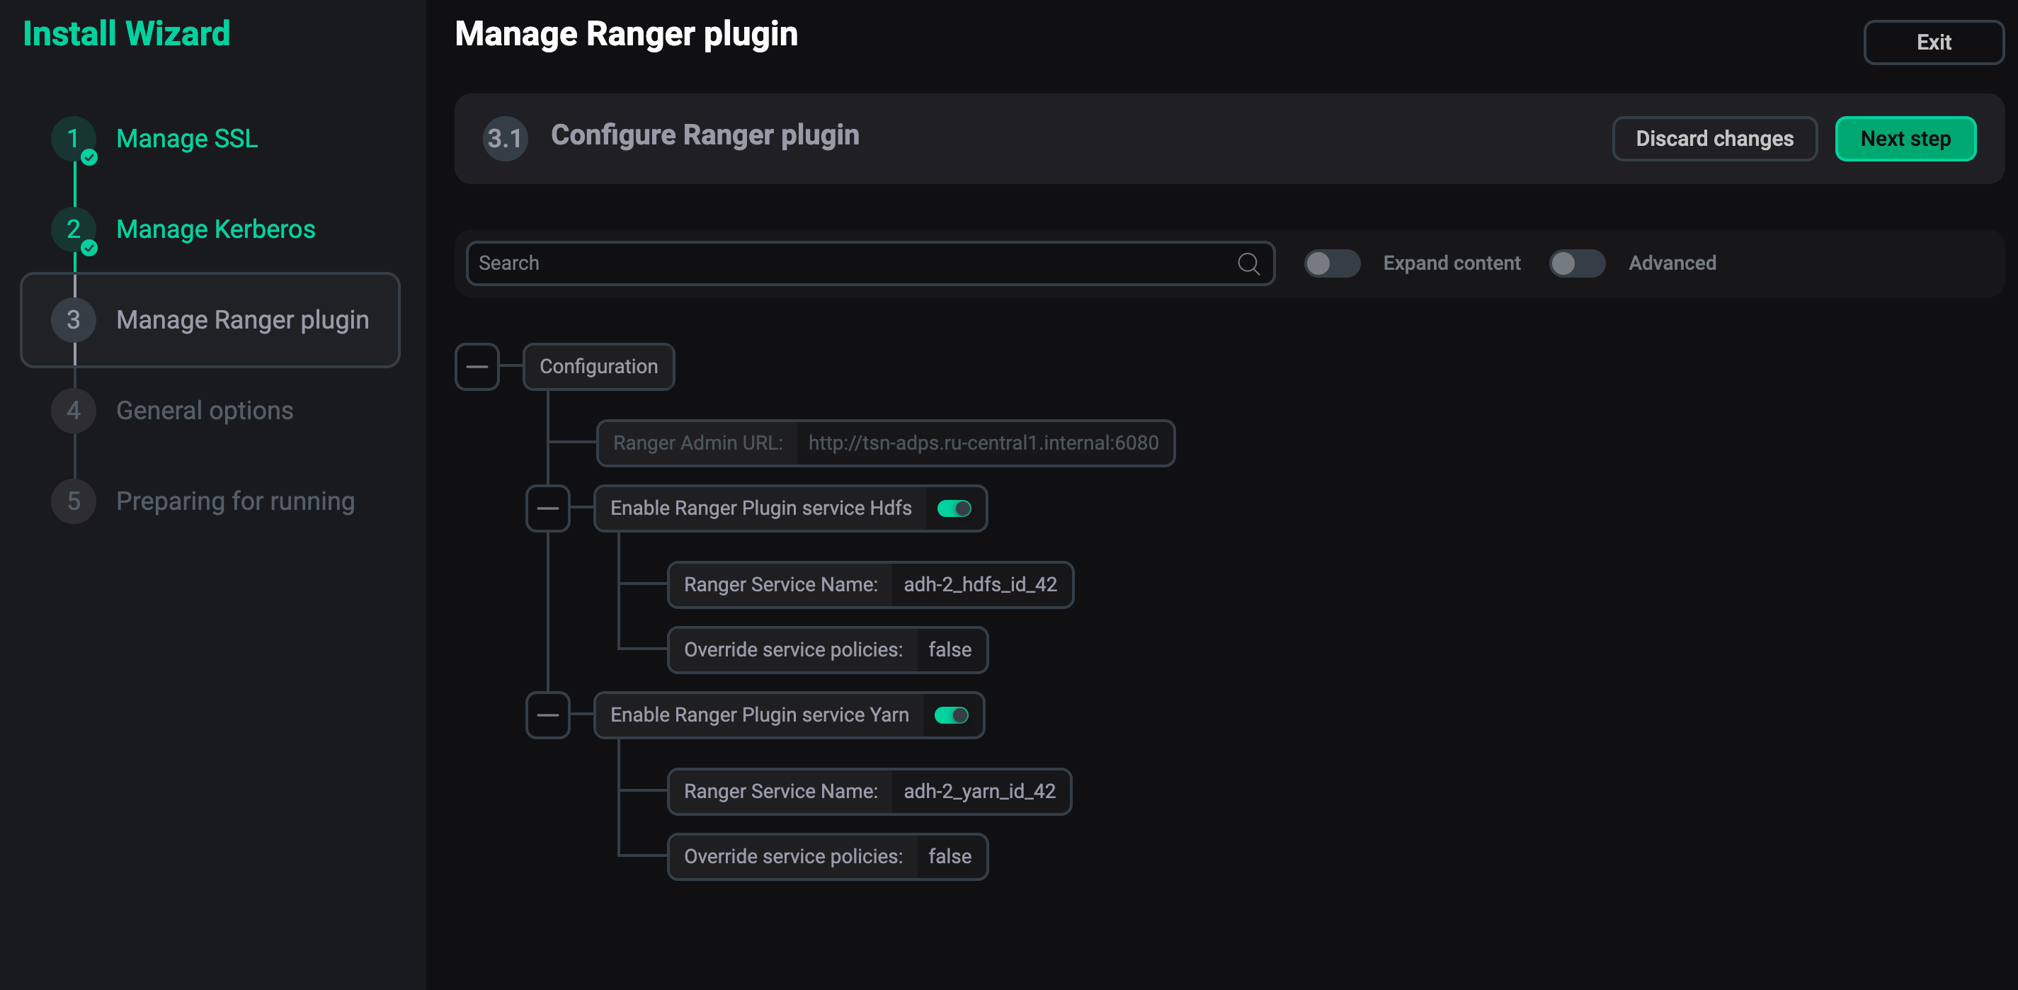The width and height of the screenshot is (2018, 990).
Task: Click the Enable Ranger Plugin service Hdfs label
Action: 760,508
